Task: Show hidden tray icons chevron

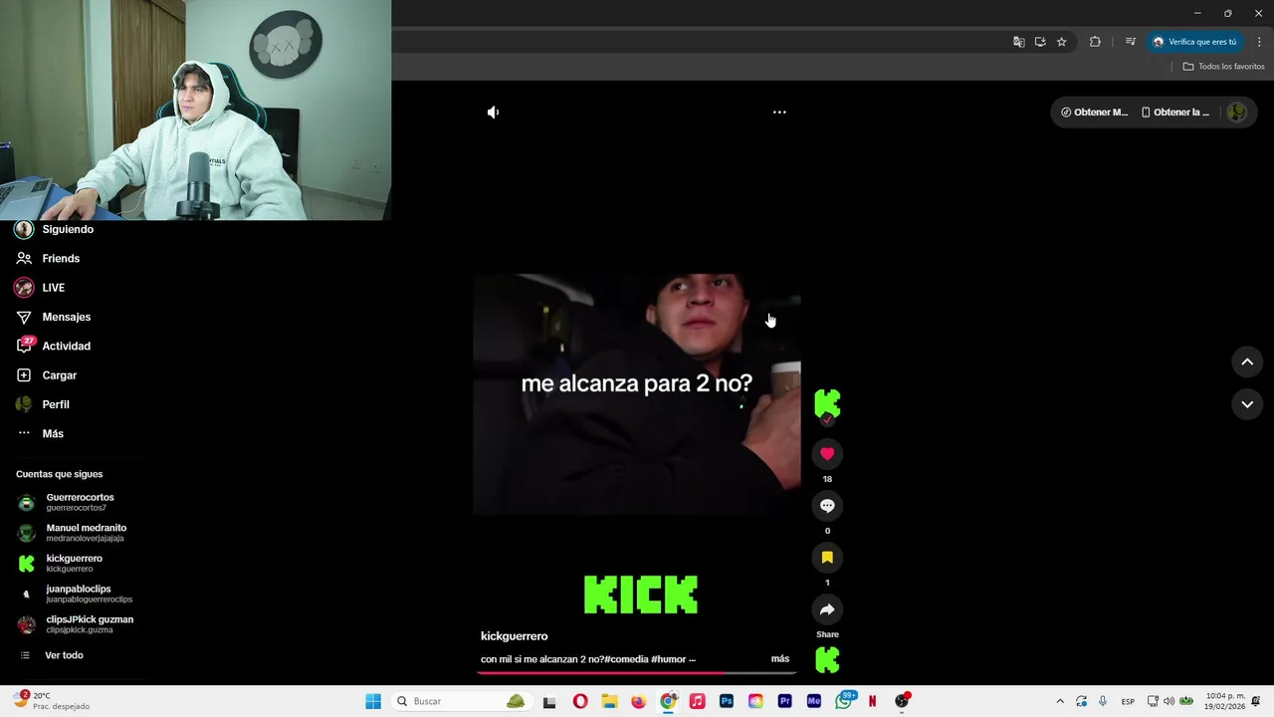Action: pyautogui.click(x=1060, y=701)
